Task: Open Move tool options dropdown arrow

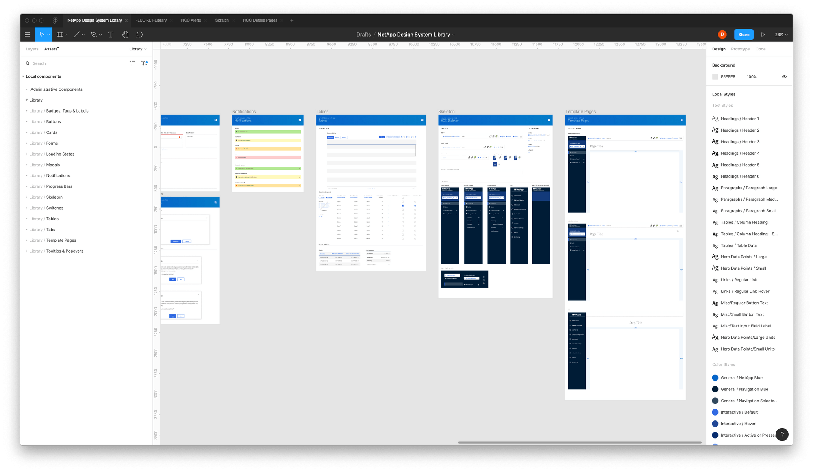Action: coord(49,35)
